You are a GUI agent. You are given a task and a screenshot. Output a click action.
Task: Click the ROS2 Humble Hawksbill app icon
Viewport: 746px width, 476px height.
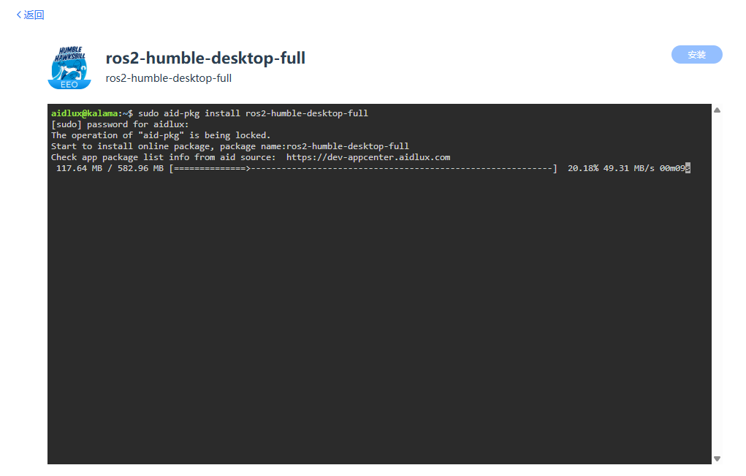(69, 67)
